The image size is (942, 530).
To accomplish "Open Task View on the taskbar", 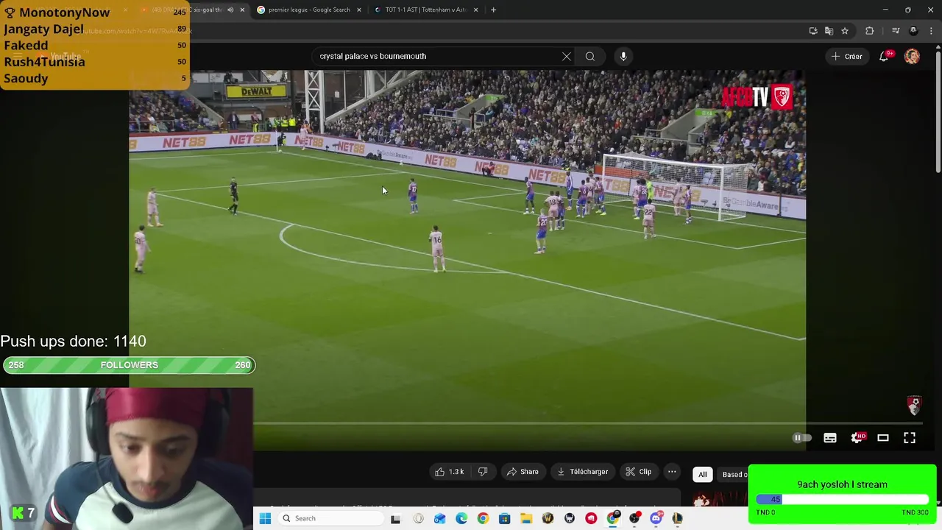I will [x=395, y=519].
